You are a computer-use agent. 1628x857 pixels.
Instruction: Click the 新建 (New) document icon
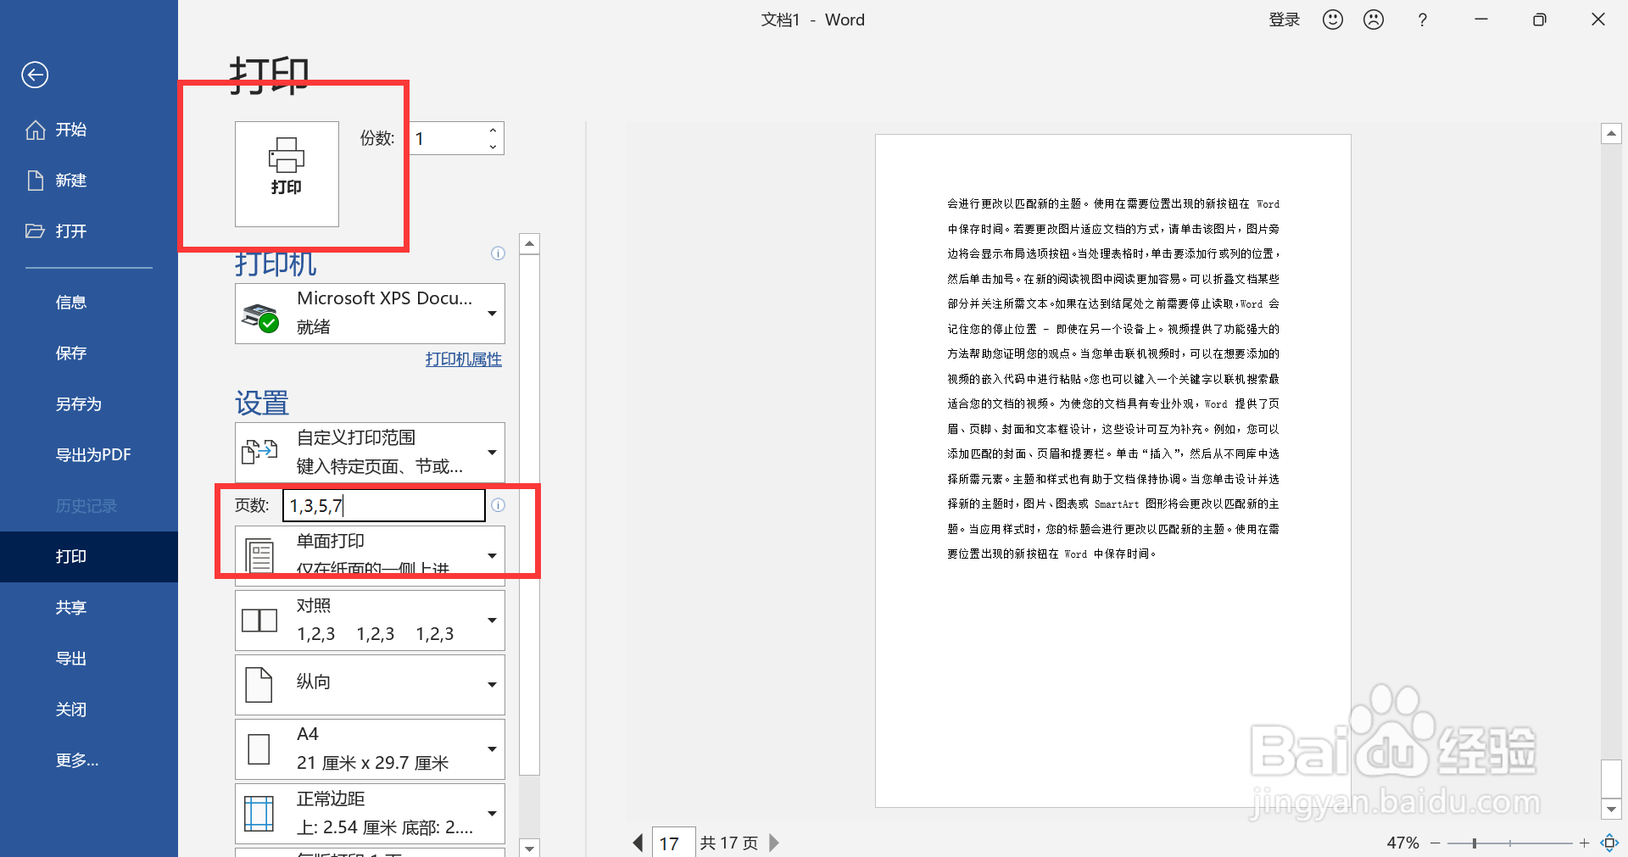(x=35, y=180)
